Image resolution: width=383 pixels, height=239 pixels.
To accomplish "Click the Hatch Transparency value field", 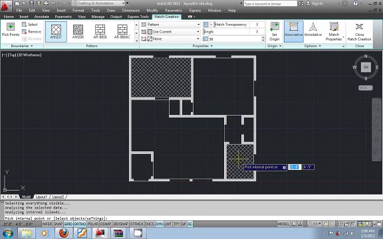I will [x=257, y=25].
